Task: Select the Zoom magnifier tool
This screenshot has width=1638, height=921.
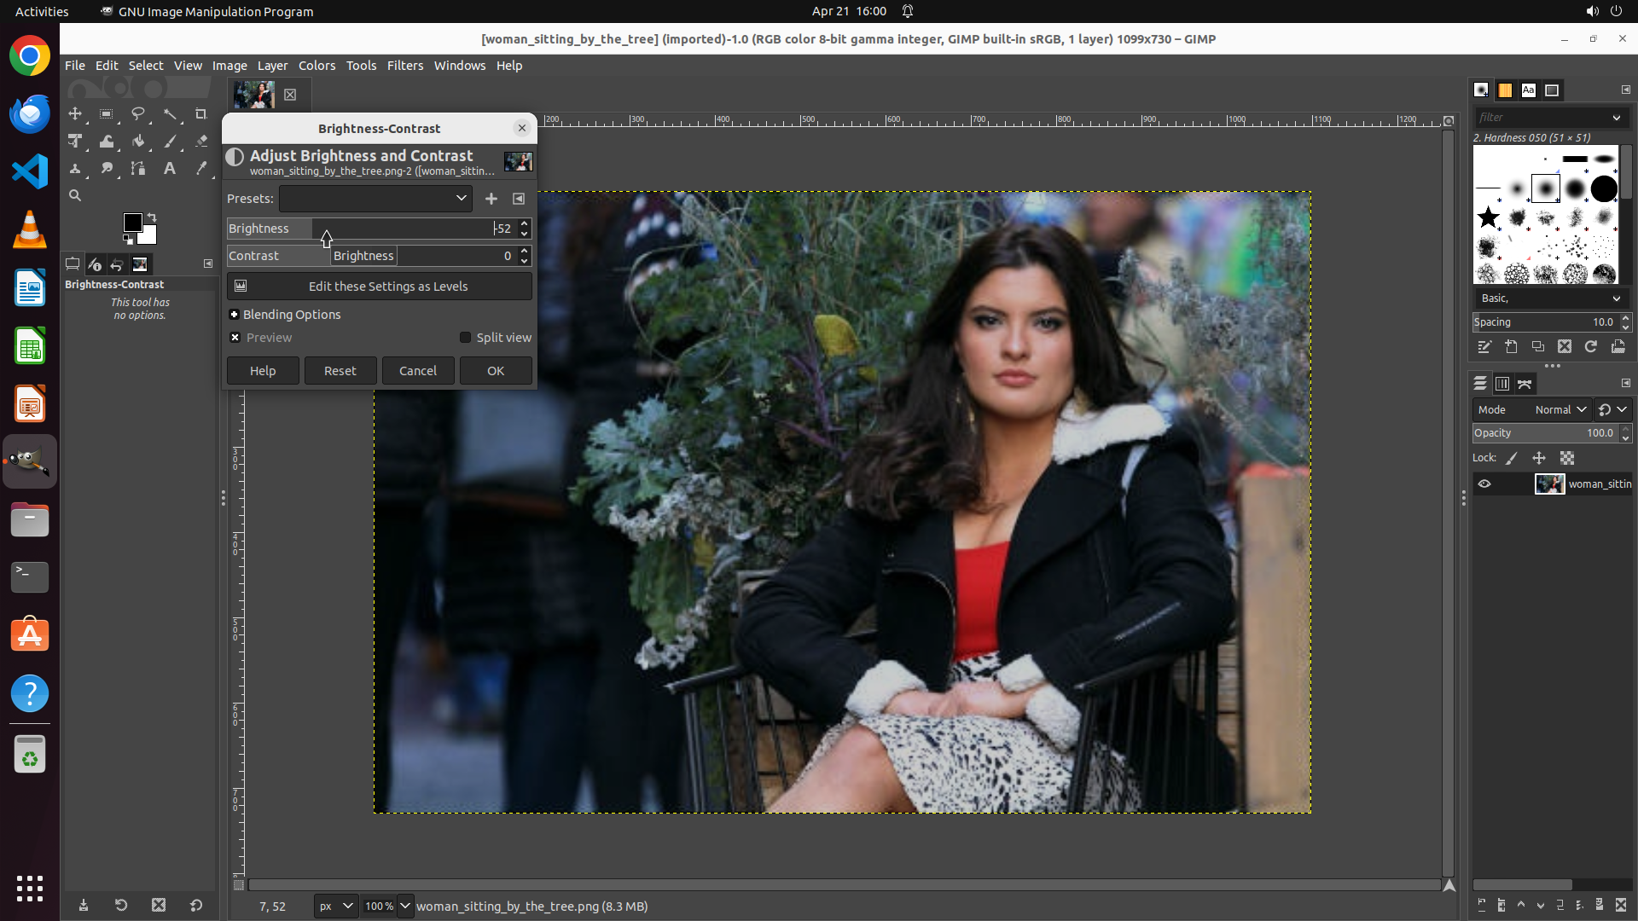Action: [x=75, y=196]
